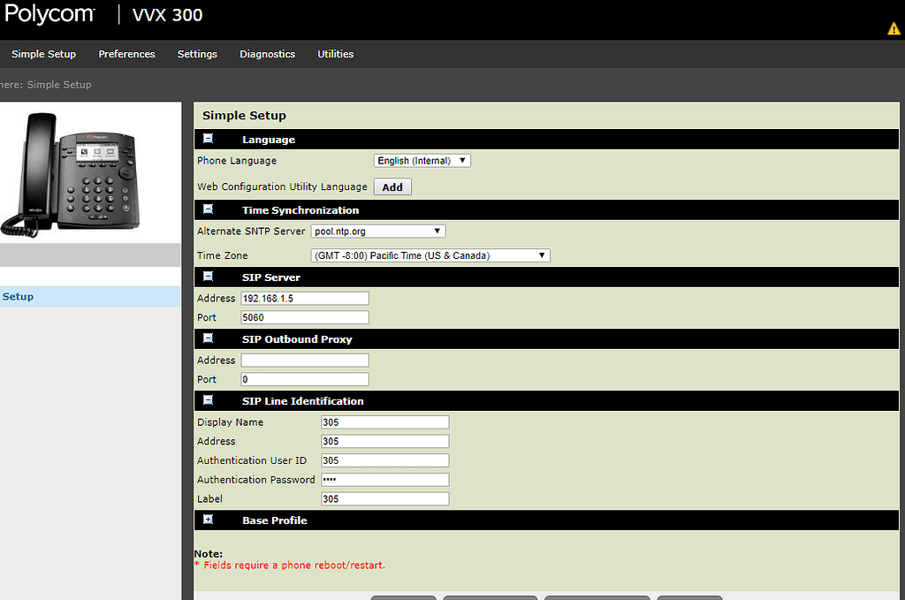Click the Authentication Password field
Screen dimensions: 905x600
point(384,479)
